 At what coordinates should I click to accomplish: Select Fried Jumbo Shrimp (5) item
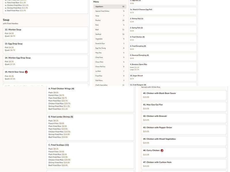point(90,127)
